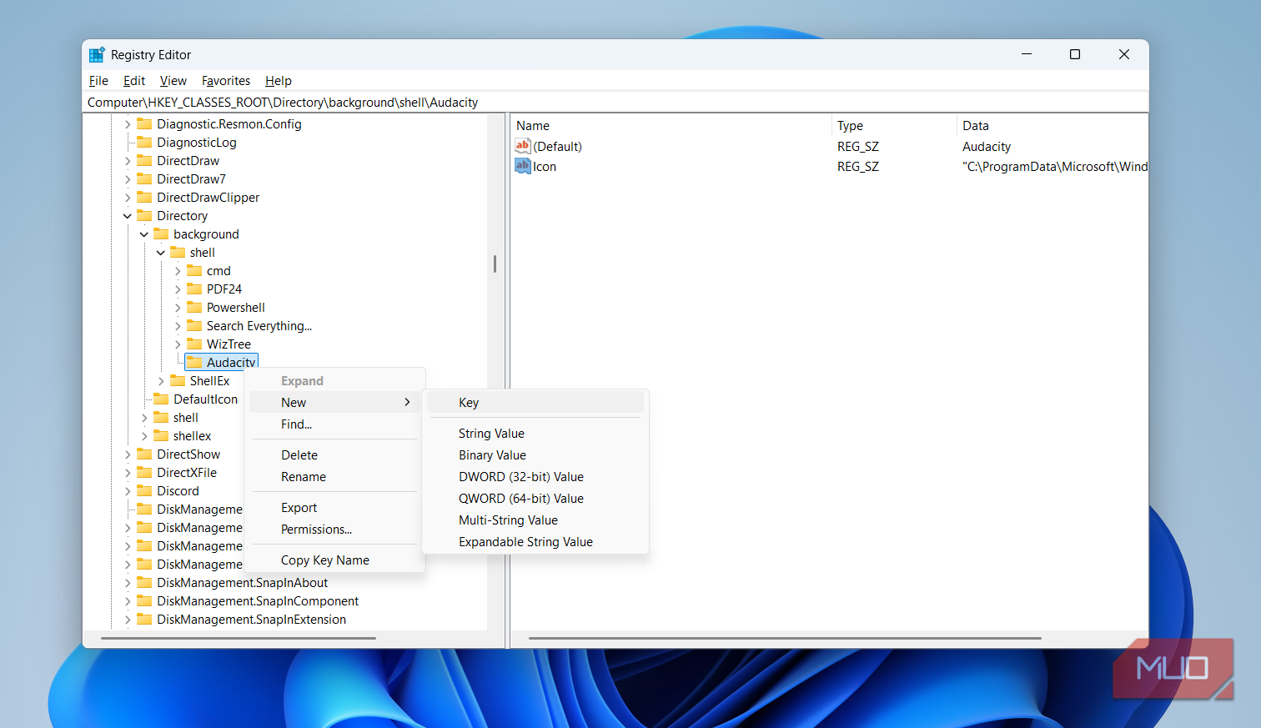
Task: Click the Registry Editor app icon in title bar
Action: pos(97,55)
